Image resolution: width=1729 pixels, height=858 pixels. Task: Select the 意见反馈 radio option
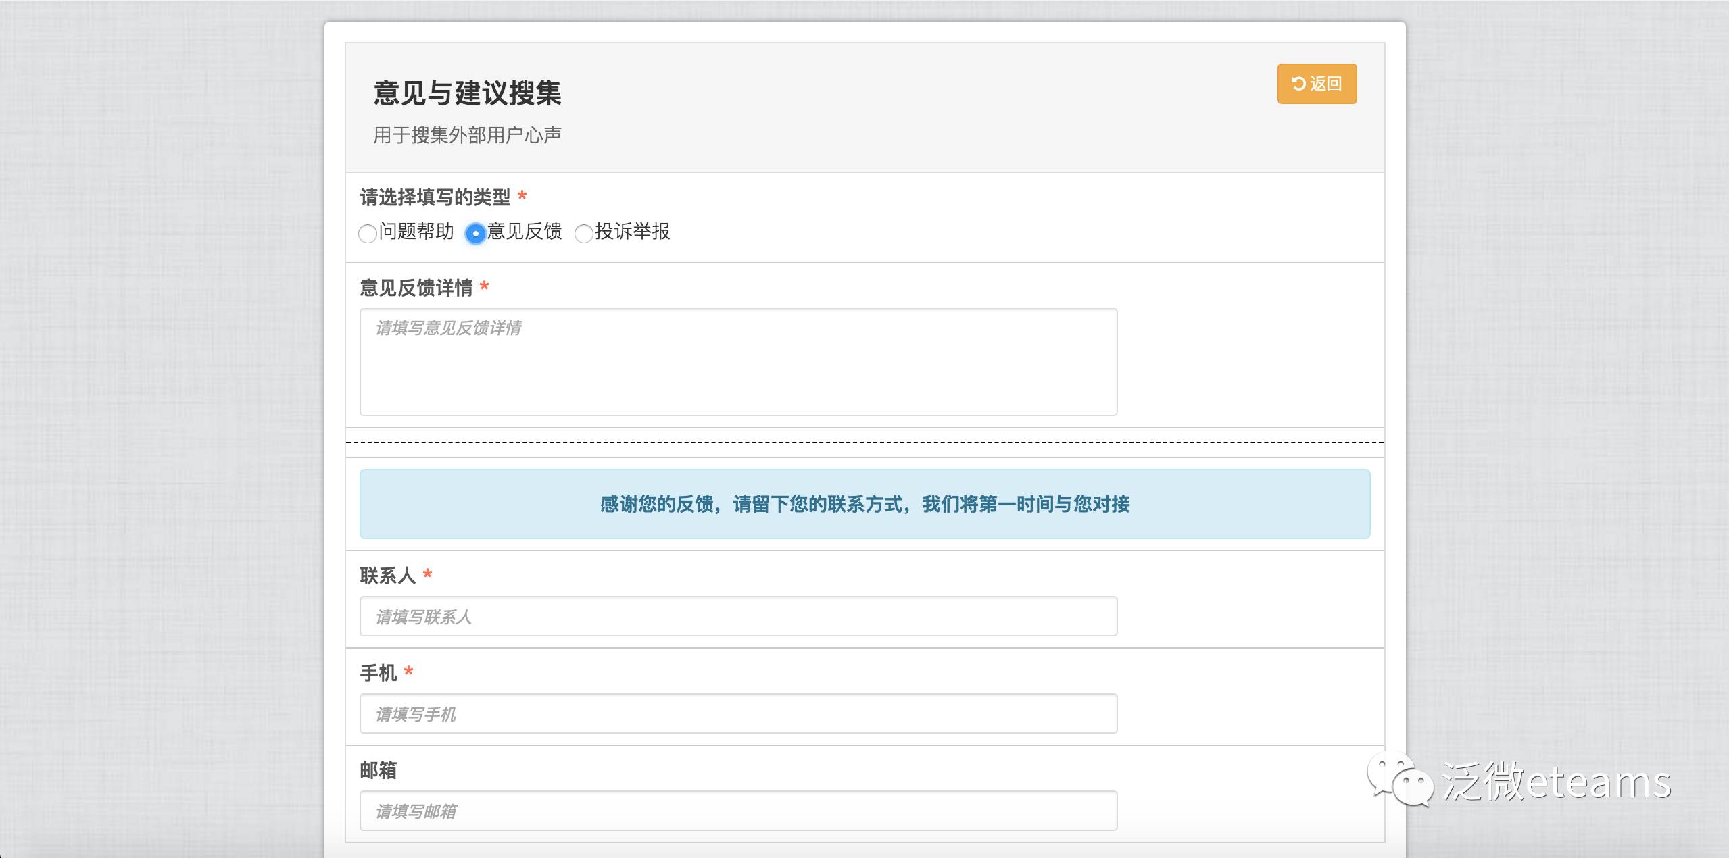point(475,234)
